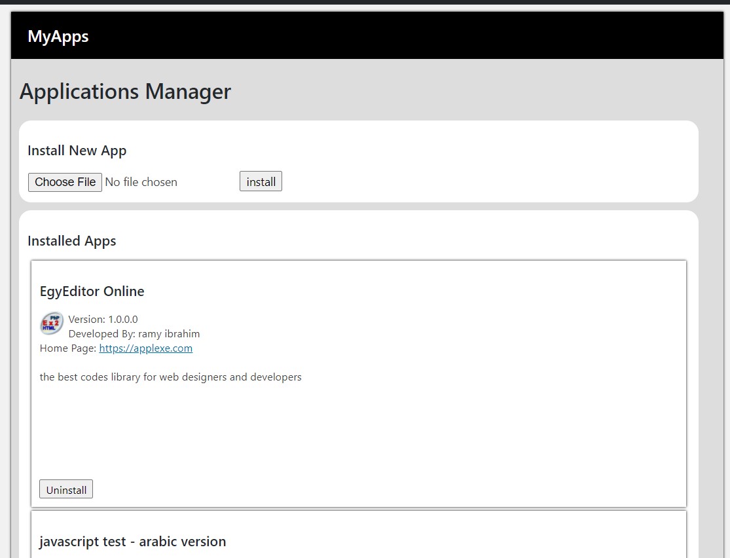
Task: Click the 'Home Page:' label text
Action: click(68, 348)
